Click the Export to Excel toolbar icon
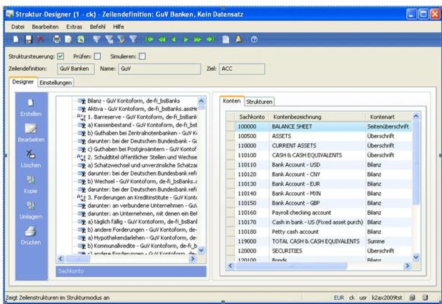Viewport: 442px width, 304px height. 81,40
